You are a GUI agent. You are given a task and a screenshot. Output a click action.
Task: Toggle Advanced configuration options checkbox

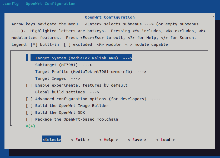click(29, 99)
